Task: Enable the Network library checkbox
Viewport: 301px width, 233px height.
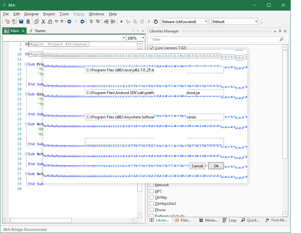Action: pos(152,185)
